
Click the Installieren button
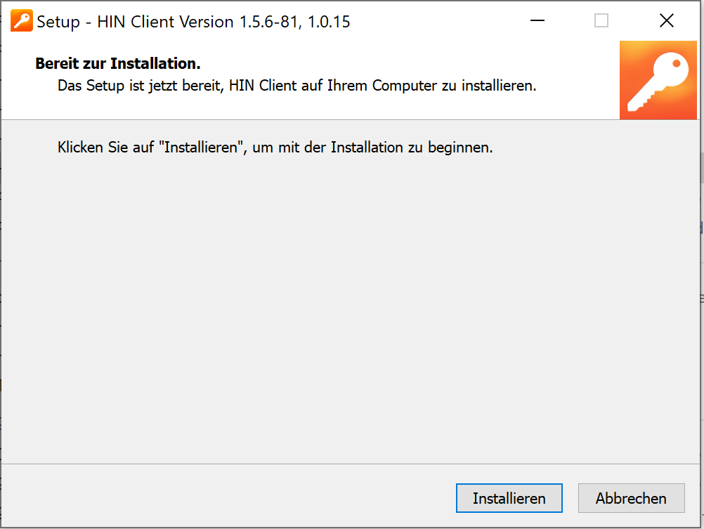click(x=509, y=498)
